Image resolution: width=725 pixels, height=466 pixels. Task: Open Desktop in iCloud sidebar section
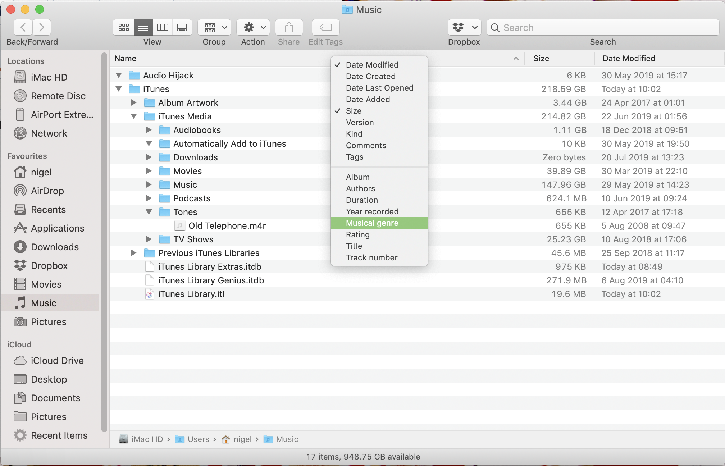pyautogui.click(x=49, y=379)
